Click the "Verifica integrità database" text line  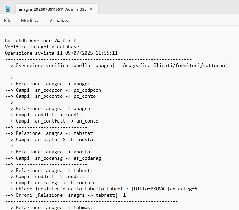[x=42, y=47]
